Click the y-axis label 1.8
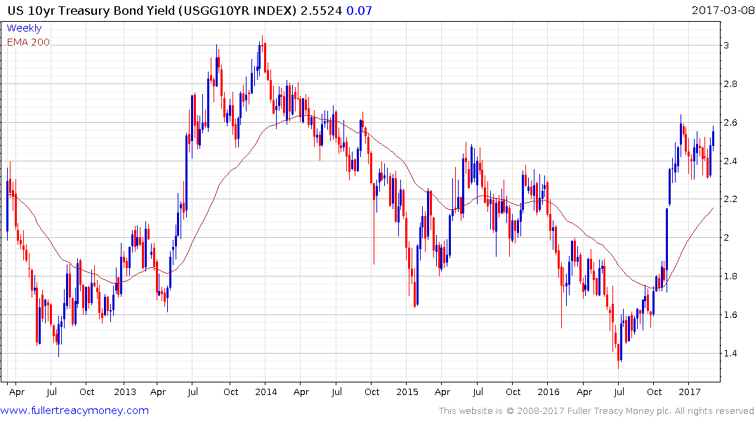 [730, 276]
